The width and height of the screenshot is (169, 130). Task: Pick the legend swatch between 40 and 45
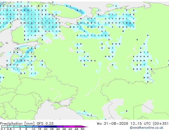click(x=72, y=127)
